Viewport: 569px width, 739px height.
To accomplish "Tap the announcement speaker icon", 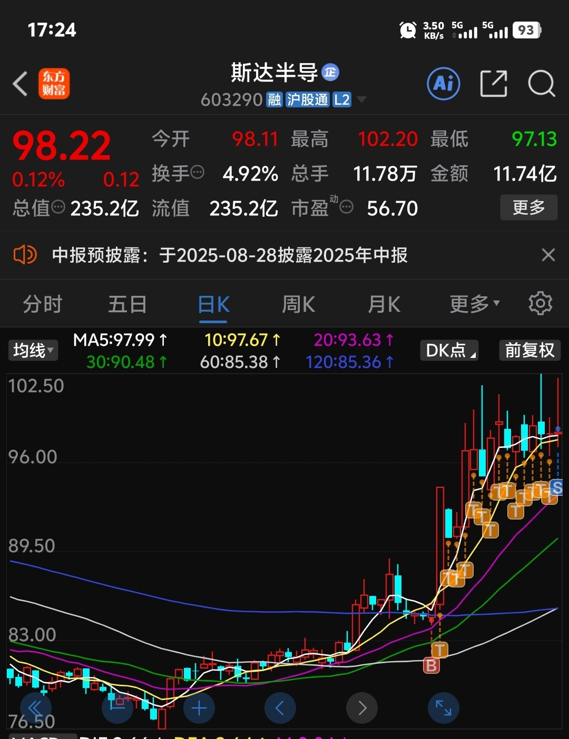I will click(x=24, y=255).
